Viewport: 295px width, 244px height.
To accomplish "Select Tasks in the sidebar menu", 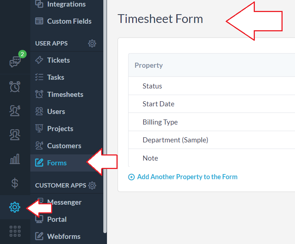I will point(55,77).
